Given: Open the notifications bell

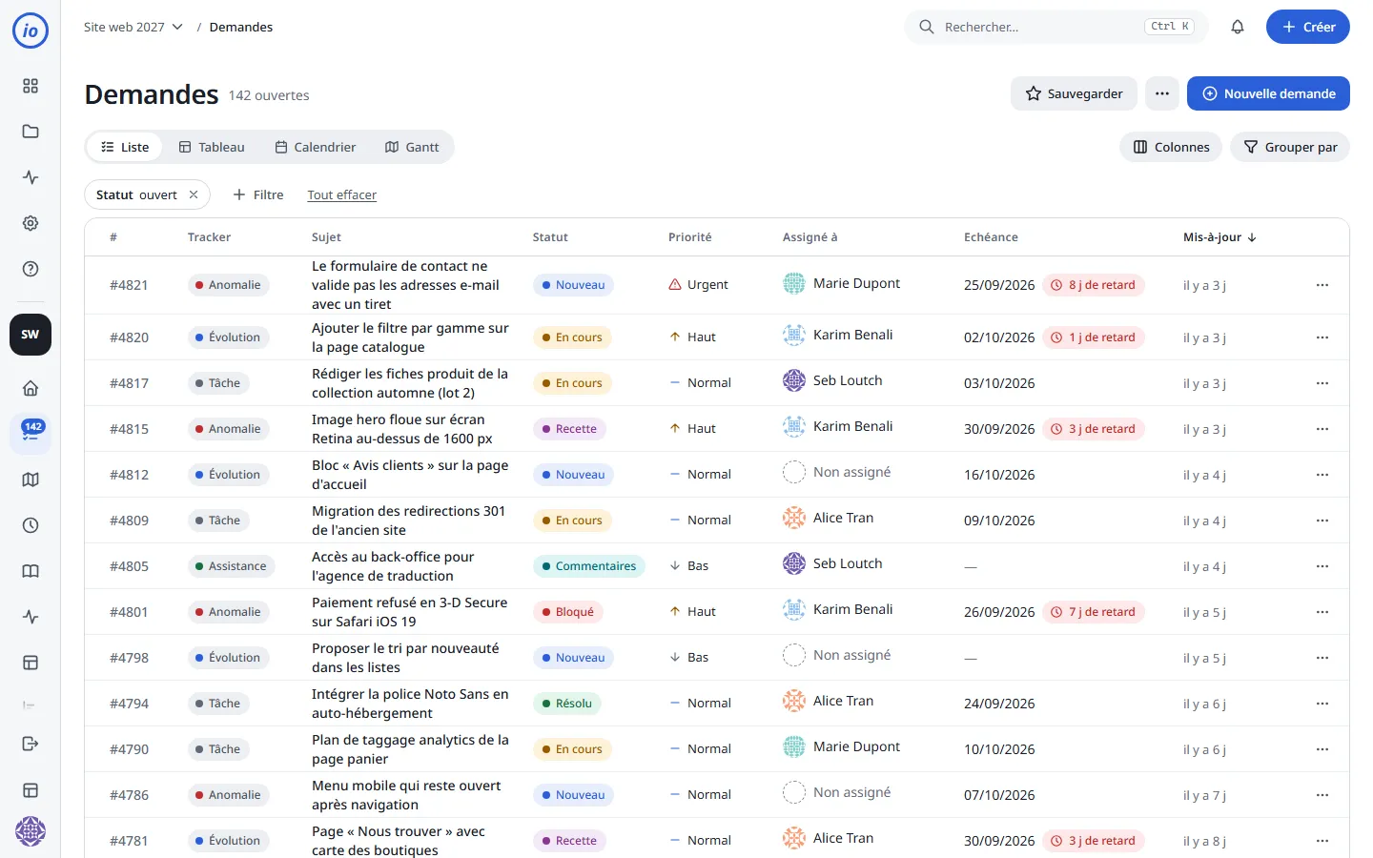Looking at the screenshot, I should point(1238,27).
